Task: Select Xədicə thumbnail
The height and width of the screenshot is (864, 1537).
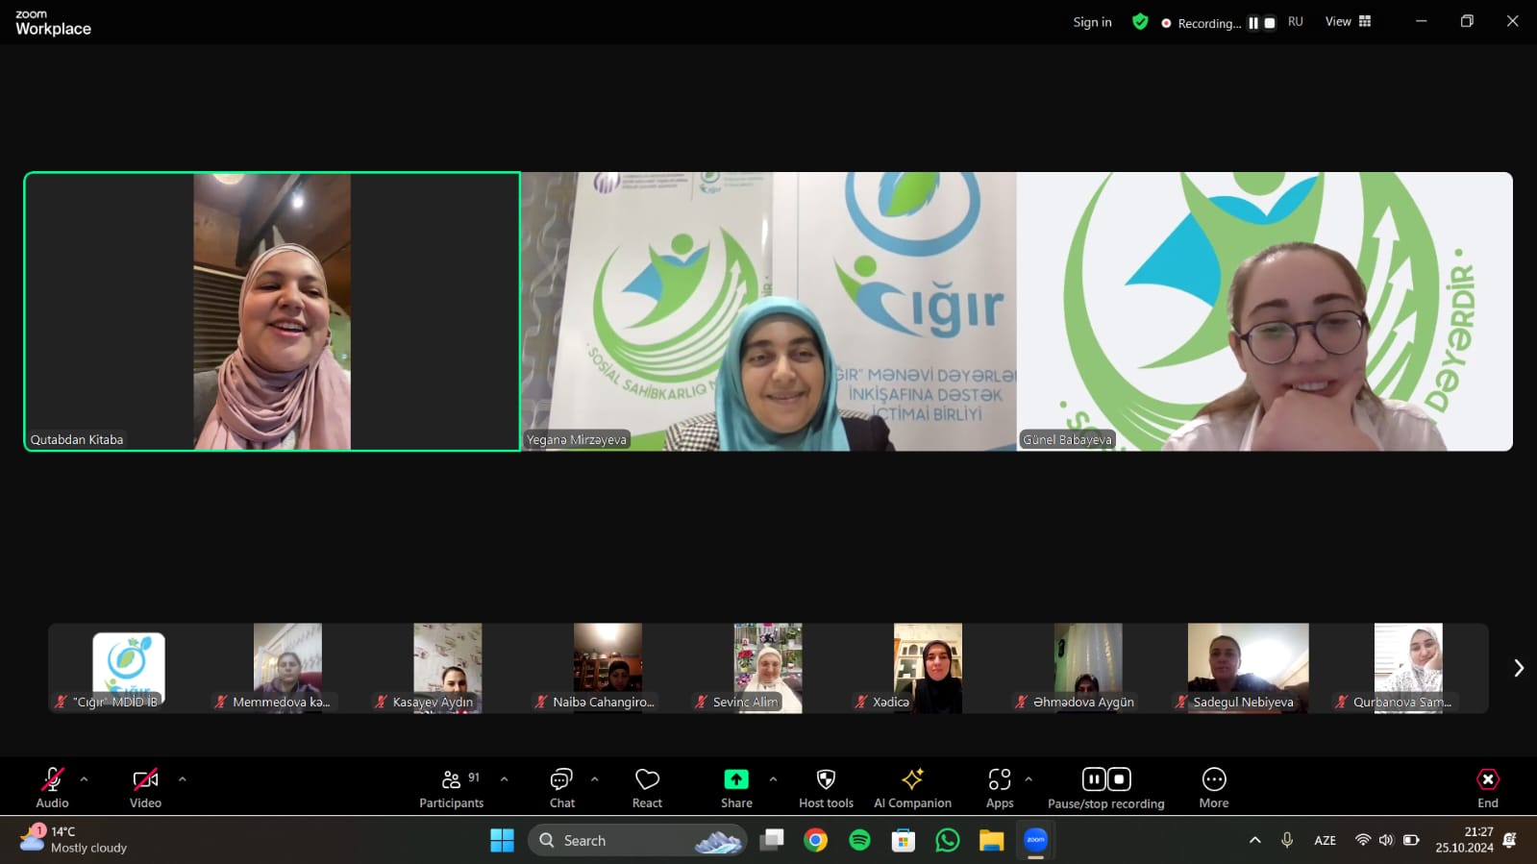Action: [x=928, y=668]
